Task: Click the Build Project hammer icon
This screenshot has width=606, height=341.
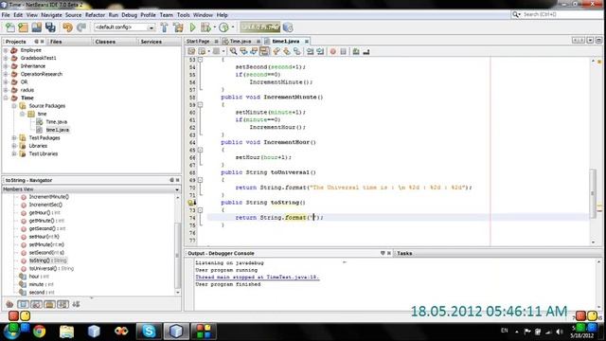Action: click(164, 27)
